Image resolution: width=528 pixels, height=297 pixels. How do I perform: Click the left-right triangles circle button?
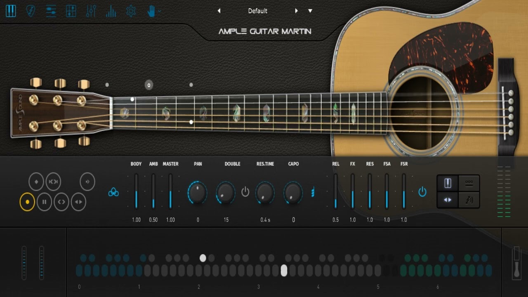[x=78, y=202]
